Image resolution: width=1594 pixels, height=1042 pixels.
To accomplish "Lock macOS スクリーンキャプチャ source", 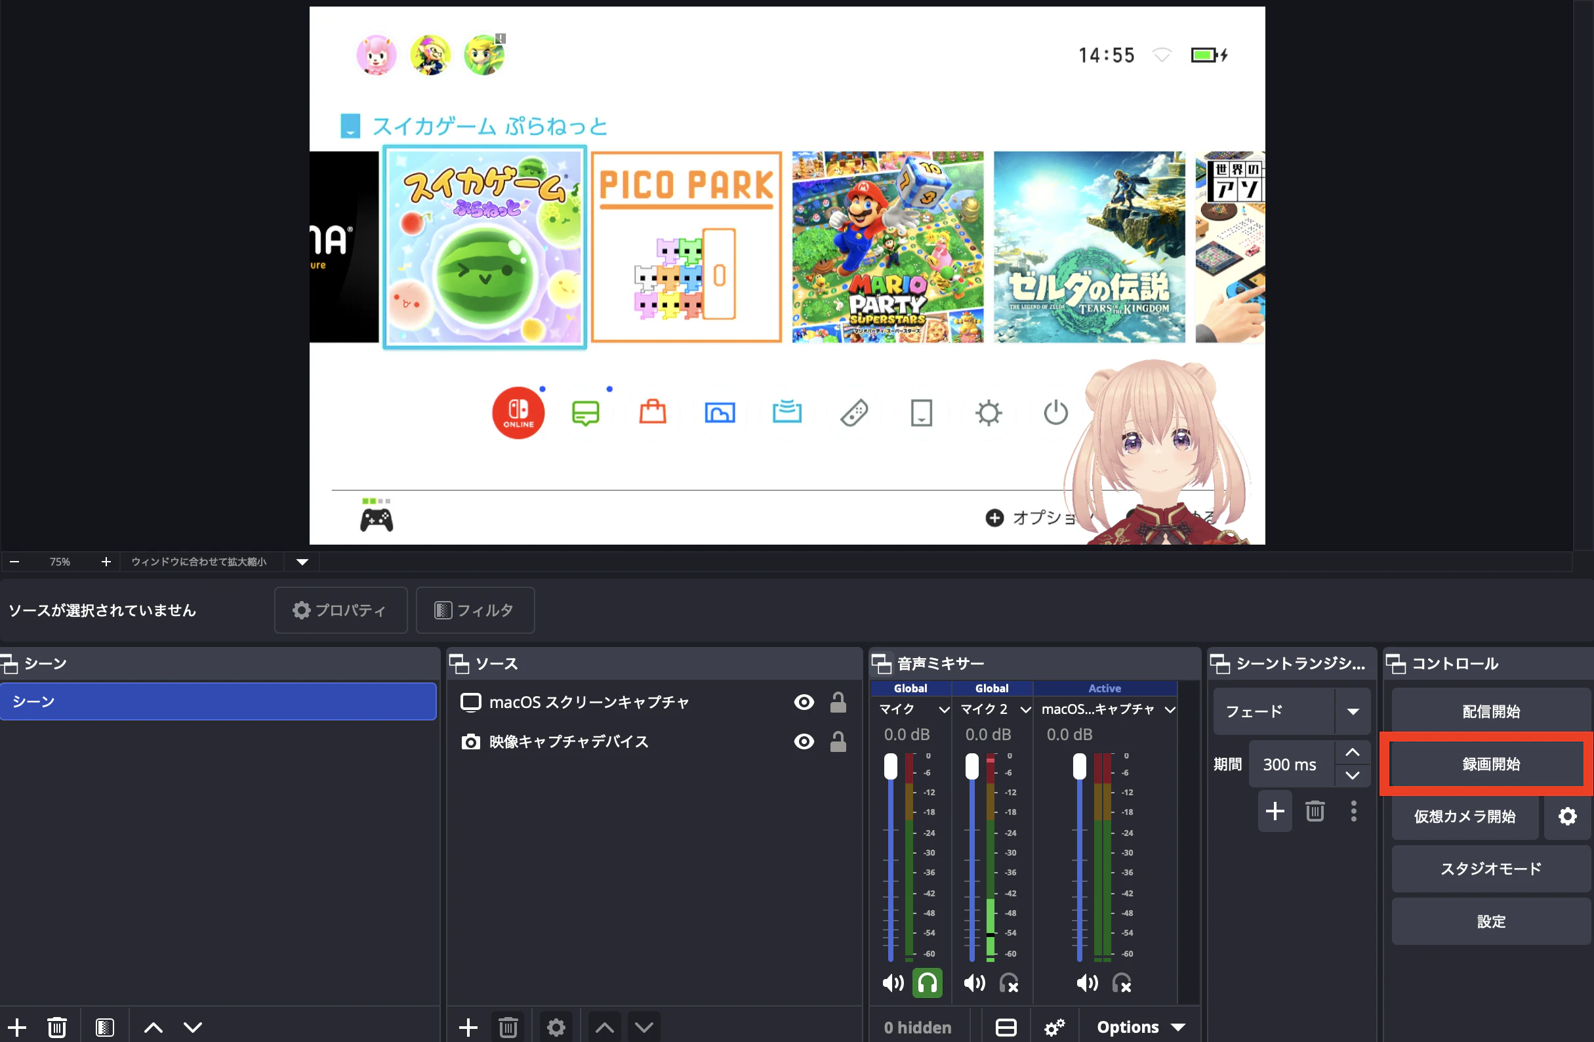I will [838, 702].
